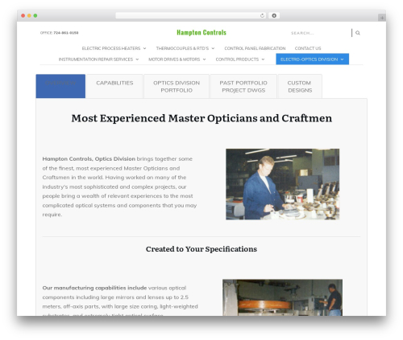Open Instrumentation Repair Services menu
403x340 pixels.
click(96, 59)
